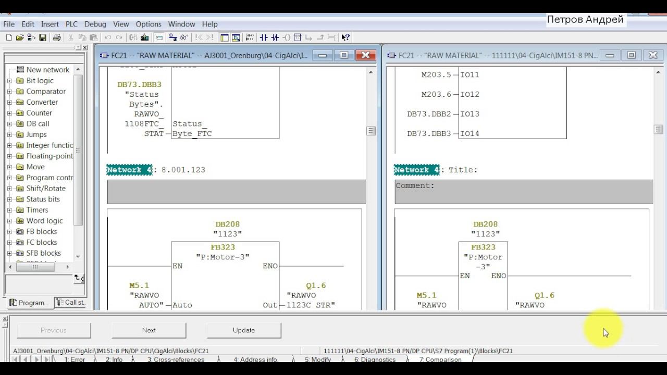Open the Help menu
The width and height of the screenshot is (667, 375).
click(210, 24)
